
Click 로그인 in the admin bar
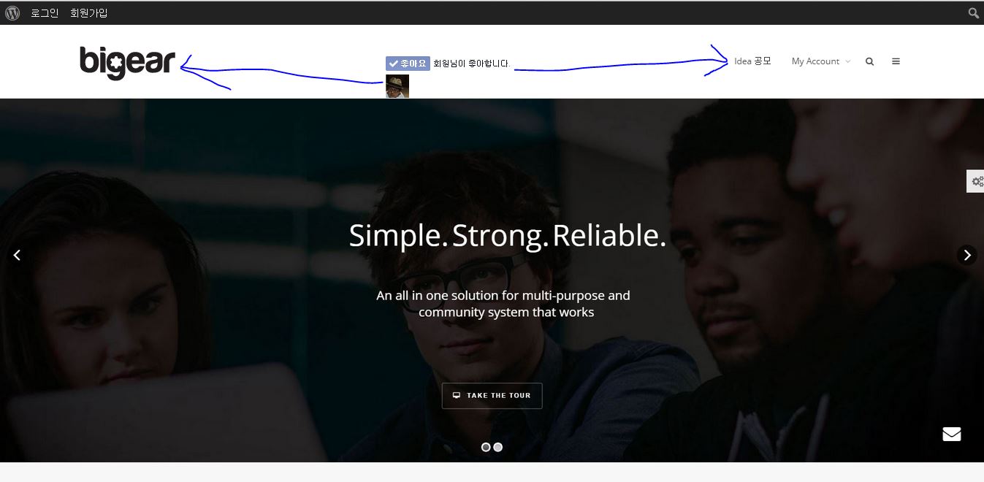click(45, 12)
